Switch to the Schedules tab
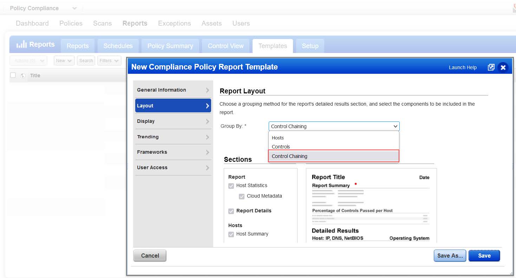Image resolution: width=516 pixels, height=278 pixels. 118,46
